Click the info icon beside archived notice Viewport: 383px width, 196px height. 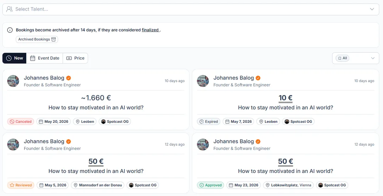coord(10,30)
